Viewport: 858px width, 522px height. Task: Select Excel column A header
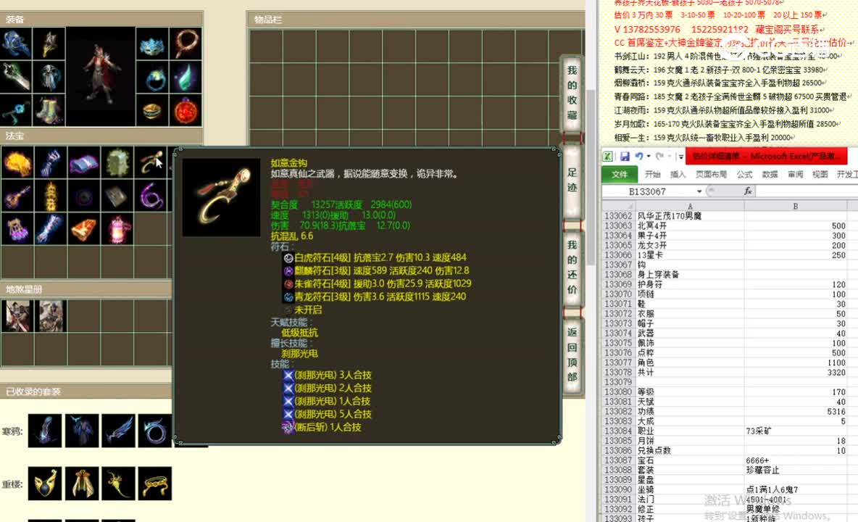tap(690, 207)
